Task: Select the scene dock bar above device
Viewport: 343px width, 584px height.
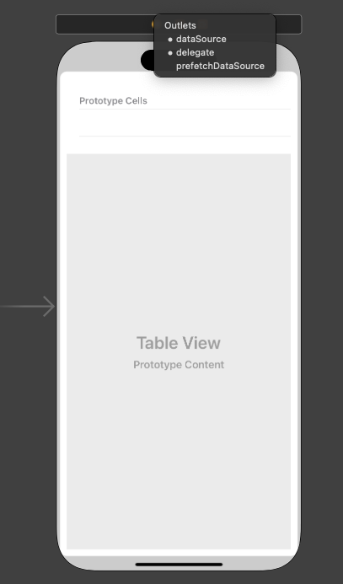Action: 105,24
